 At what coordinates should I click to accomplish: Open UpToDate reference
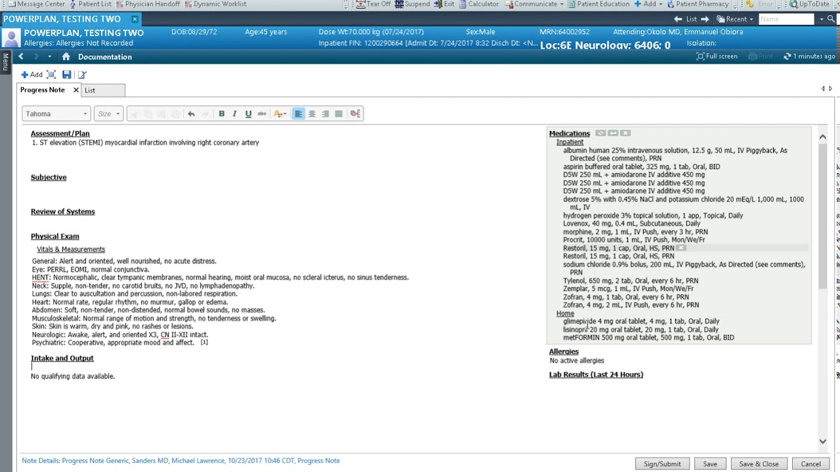click(810, 4)
